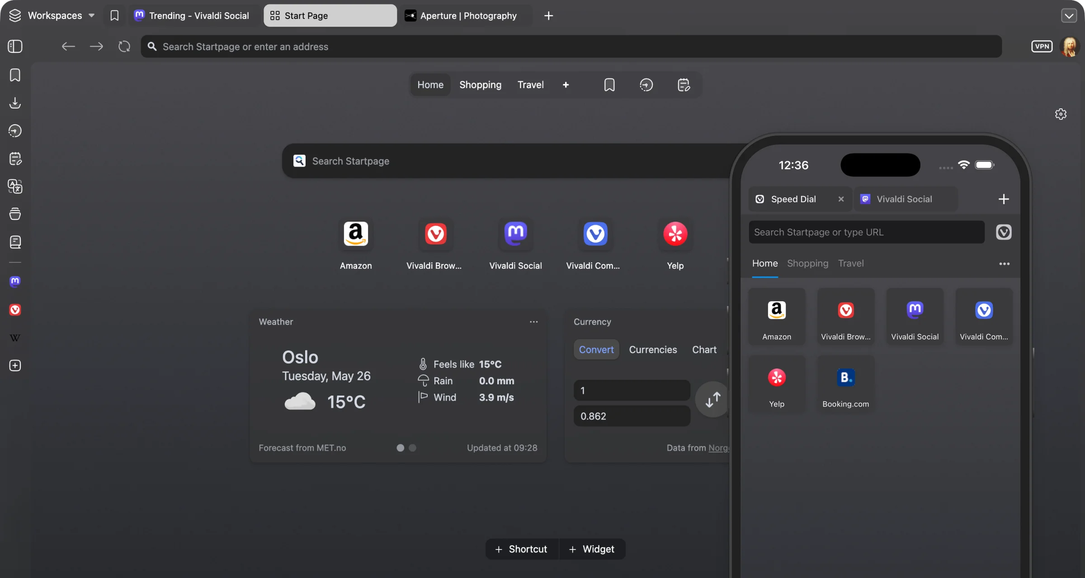The height and width of the screenshot is (578, 1085).
Task: Open History from start page navigation
Action: [x=646, y=85]
